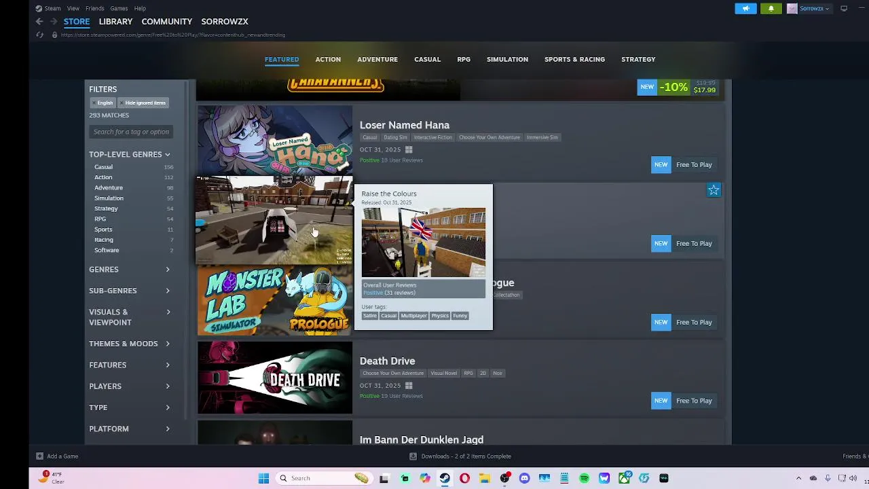Filter by Casual genre

(104, 167)
